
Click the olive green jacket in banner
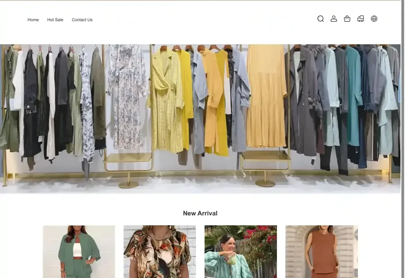[98, 95]
